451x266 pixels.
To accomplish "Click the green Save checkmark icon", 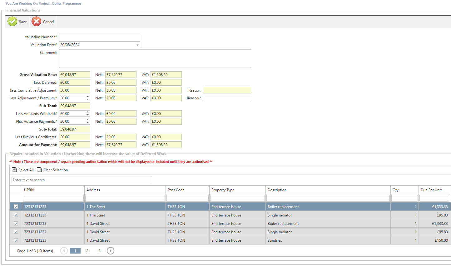I will pos(12,21).
